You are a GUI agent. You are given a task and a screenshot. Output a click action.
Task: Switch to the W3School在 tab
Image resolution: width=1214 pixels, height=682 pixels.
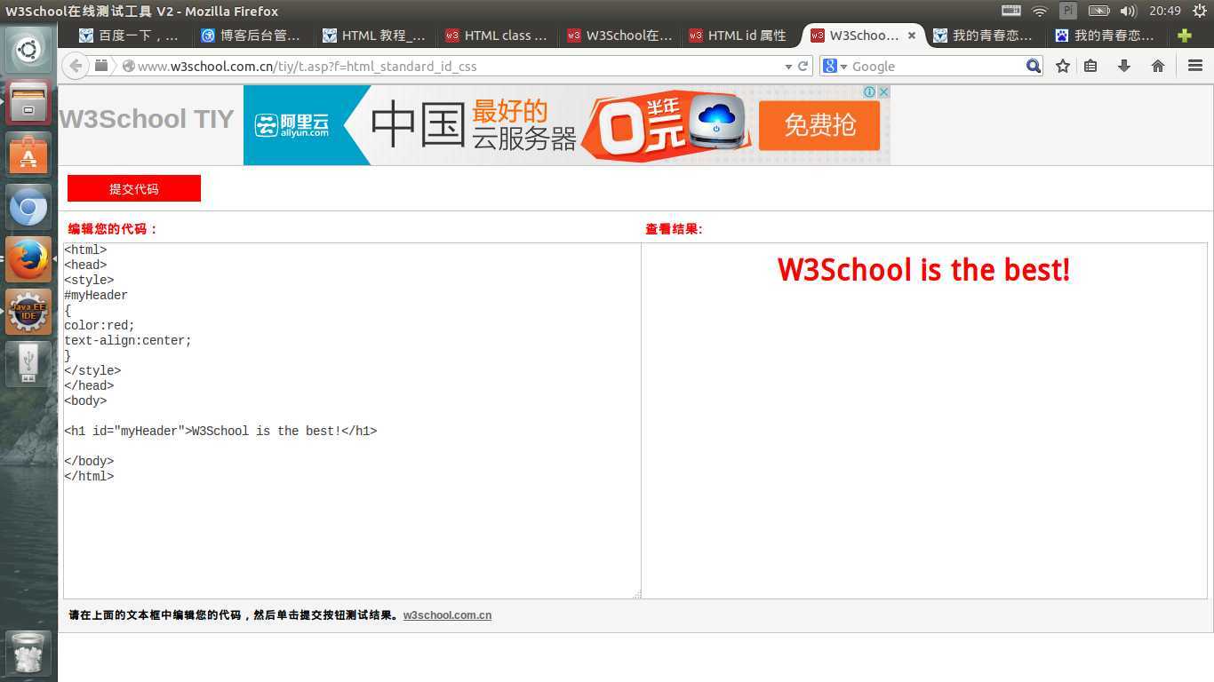point(619,36)
